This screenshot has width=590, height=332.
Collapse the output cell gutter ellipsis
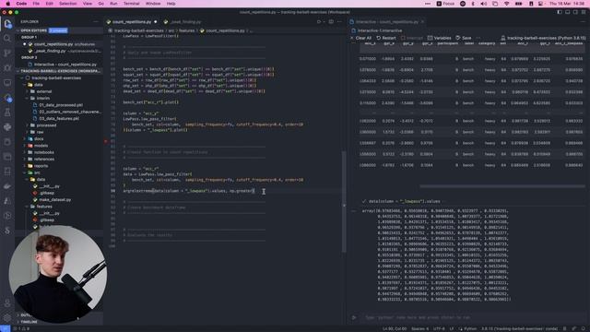(353, 211)
